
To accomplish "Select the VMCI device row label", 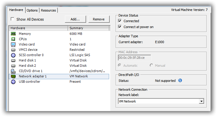I will point(28,50).
